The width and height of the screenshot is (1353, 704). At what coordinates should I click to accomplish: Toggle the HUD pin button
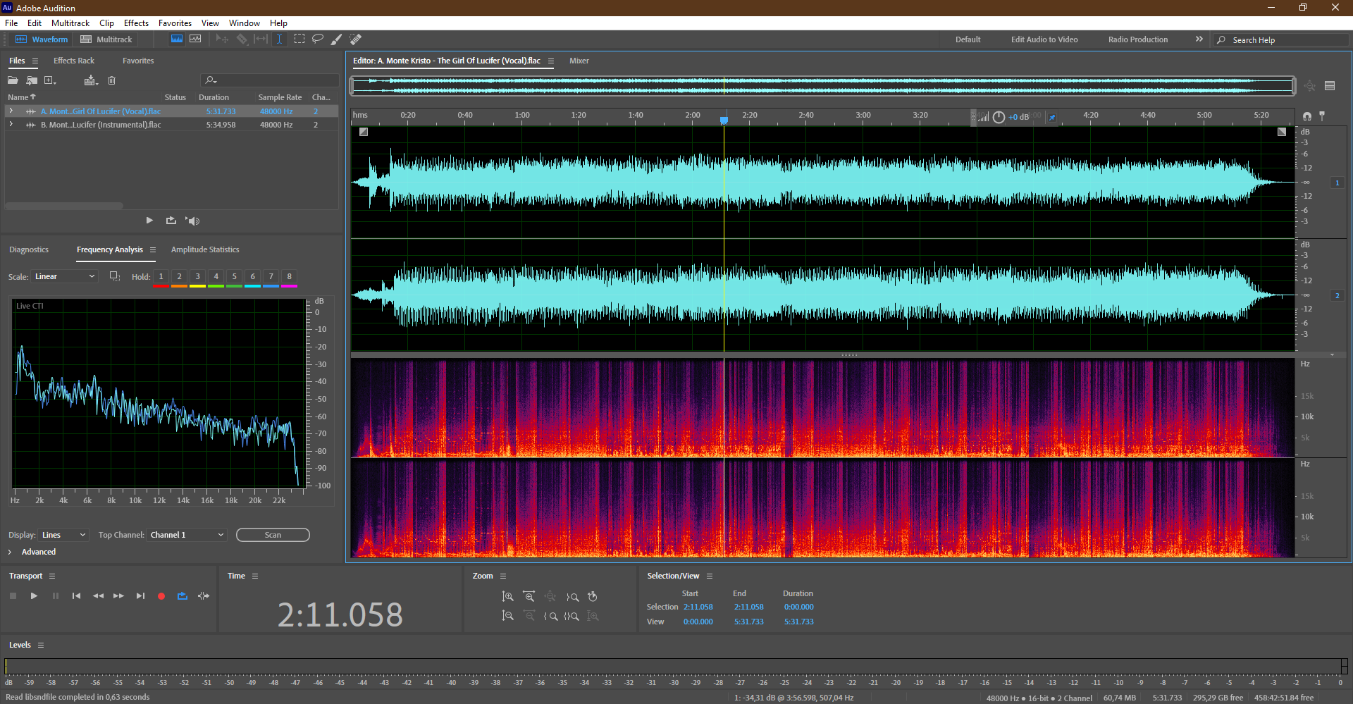point(1052,117)
